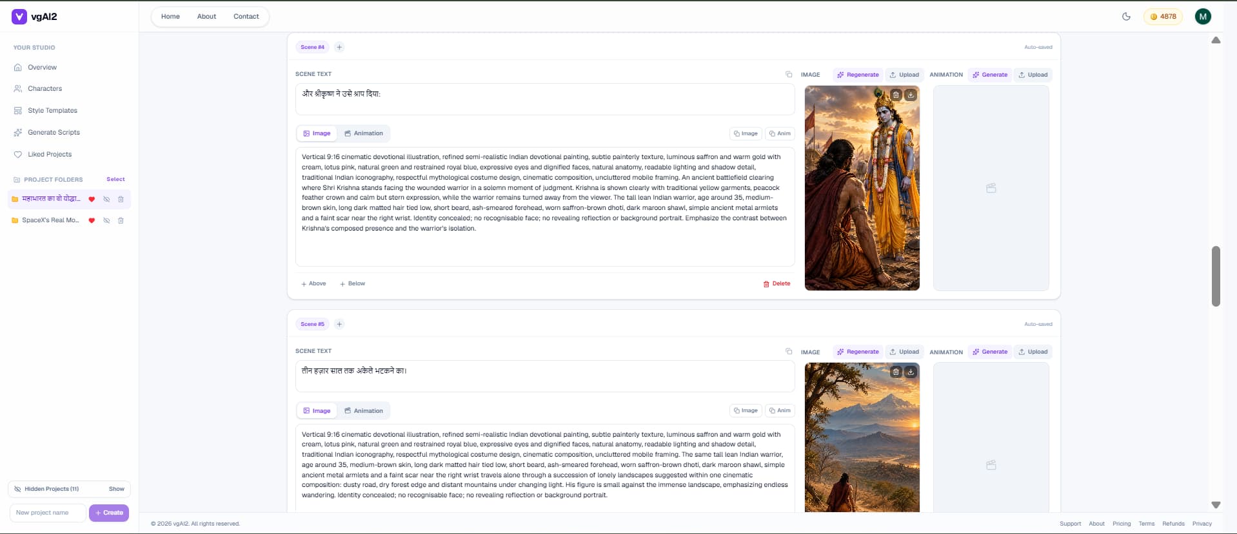
Task: Unlike the SpaceX's Real Mo.. project heart
Action: click(92, 220)
